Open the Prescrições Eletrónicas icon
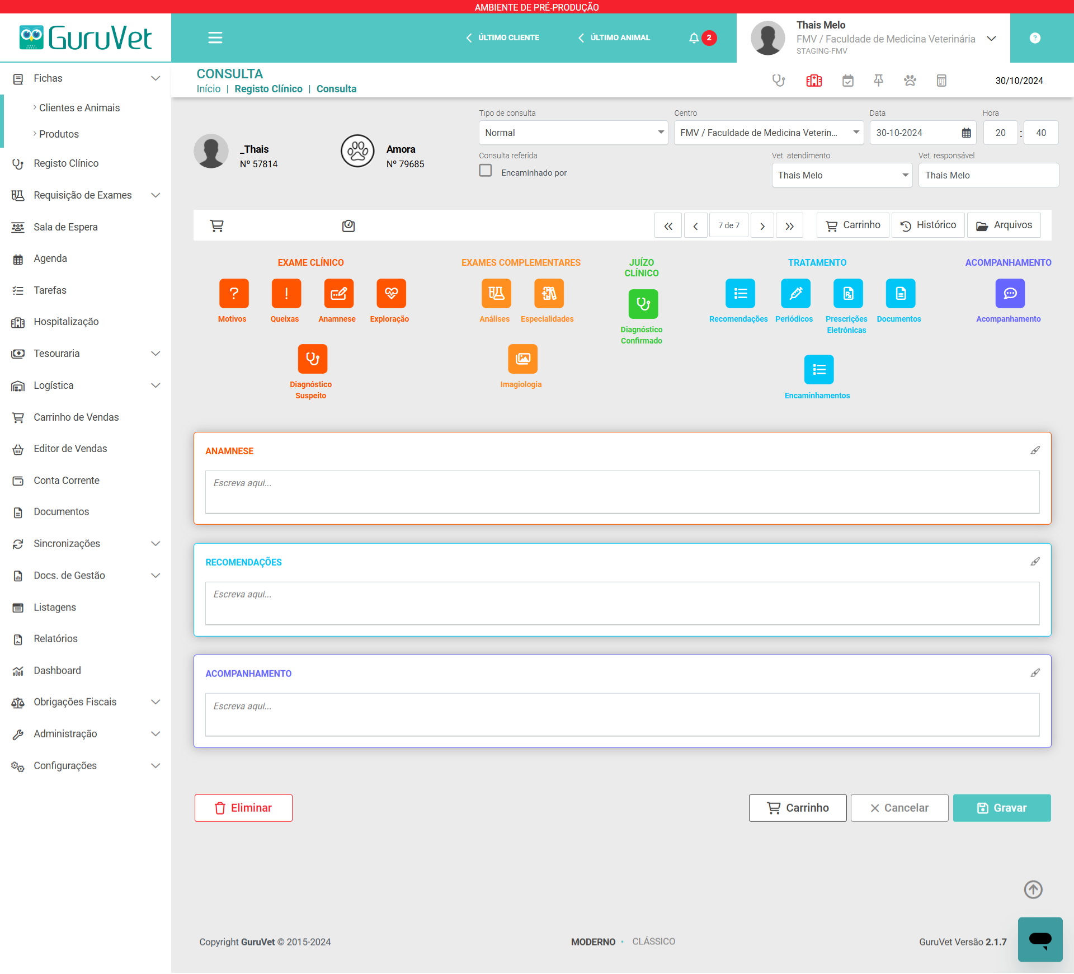This screenshot has height=974, width=1074. (x=847, y=293)
